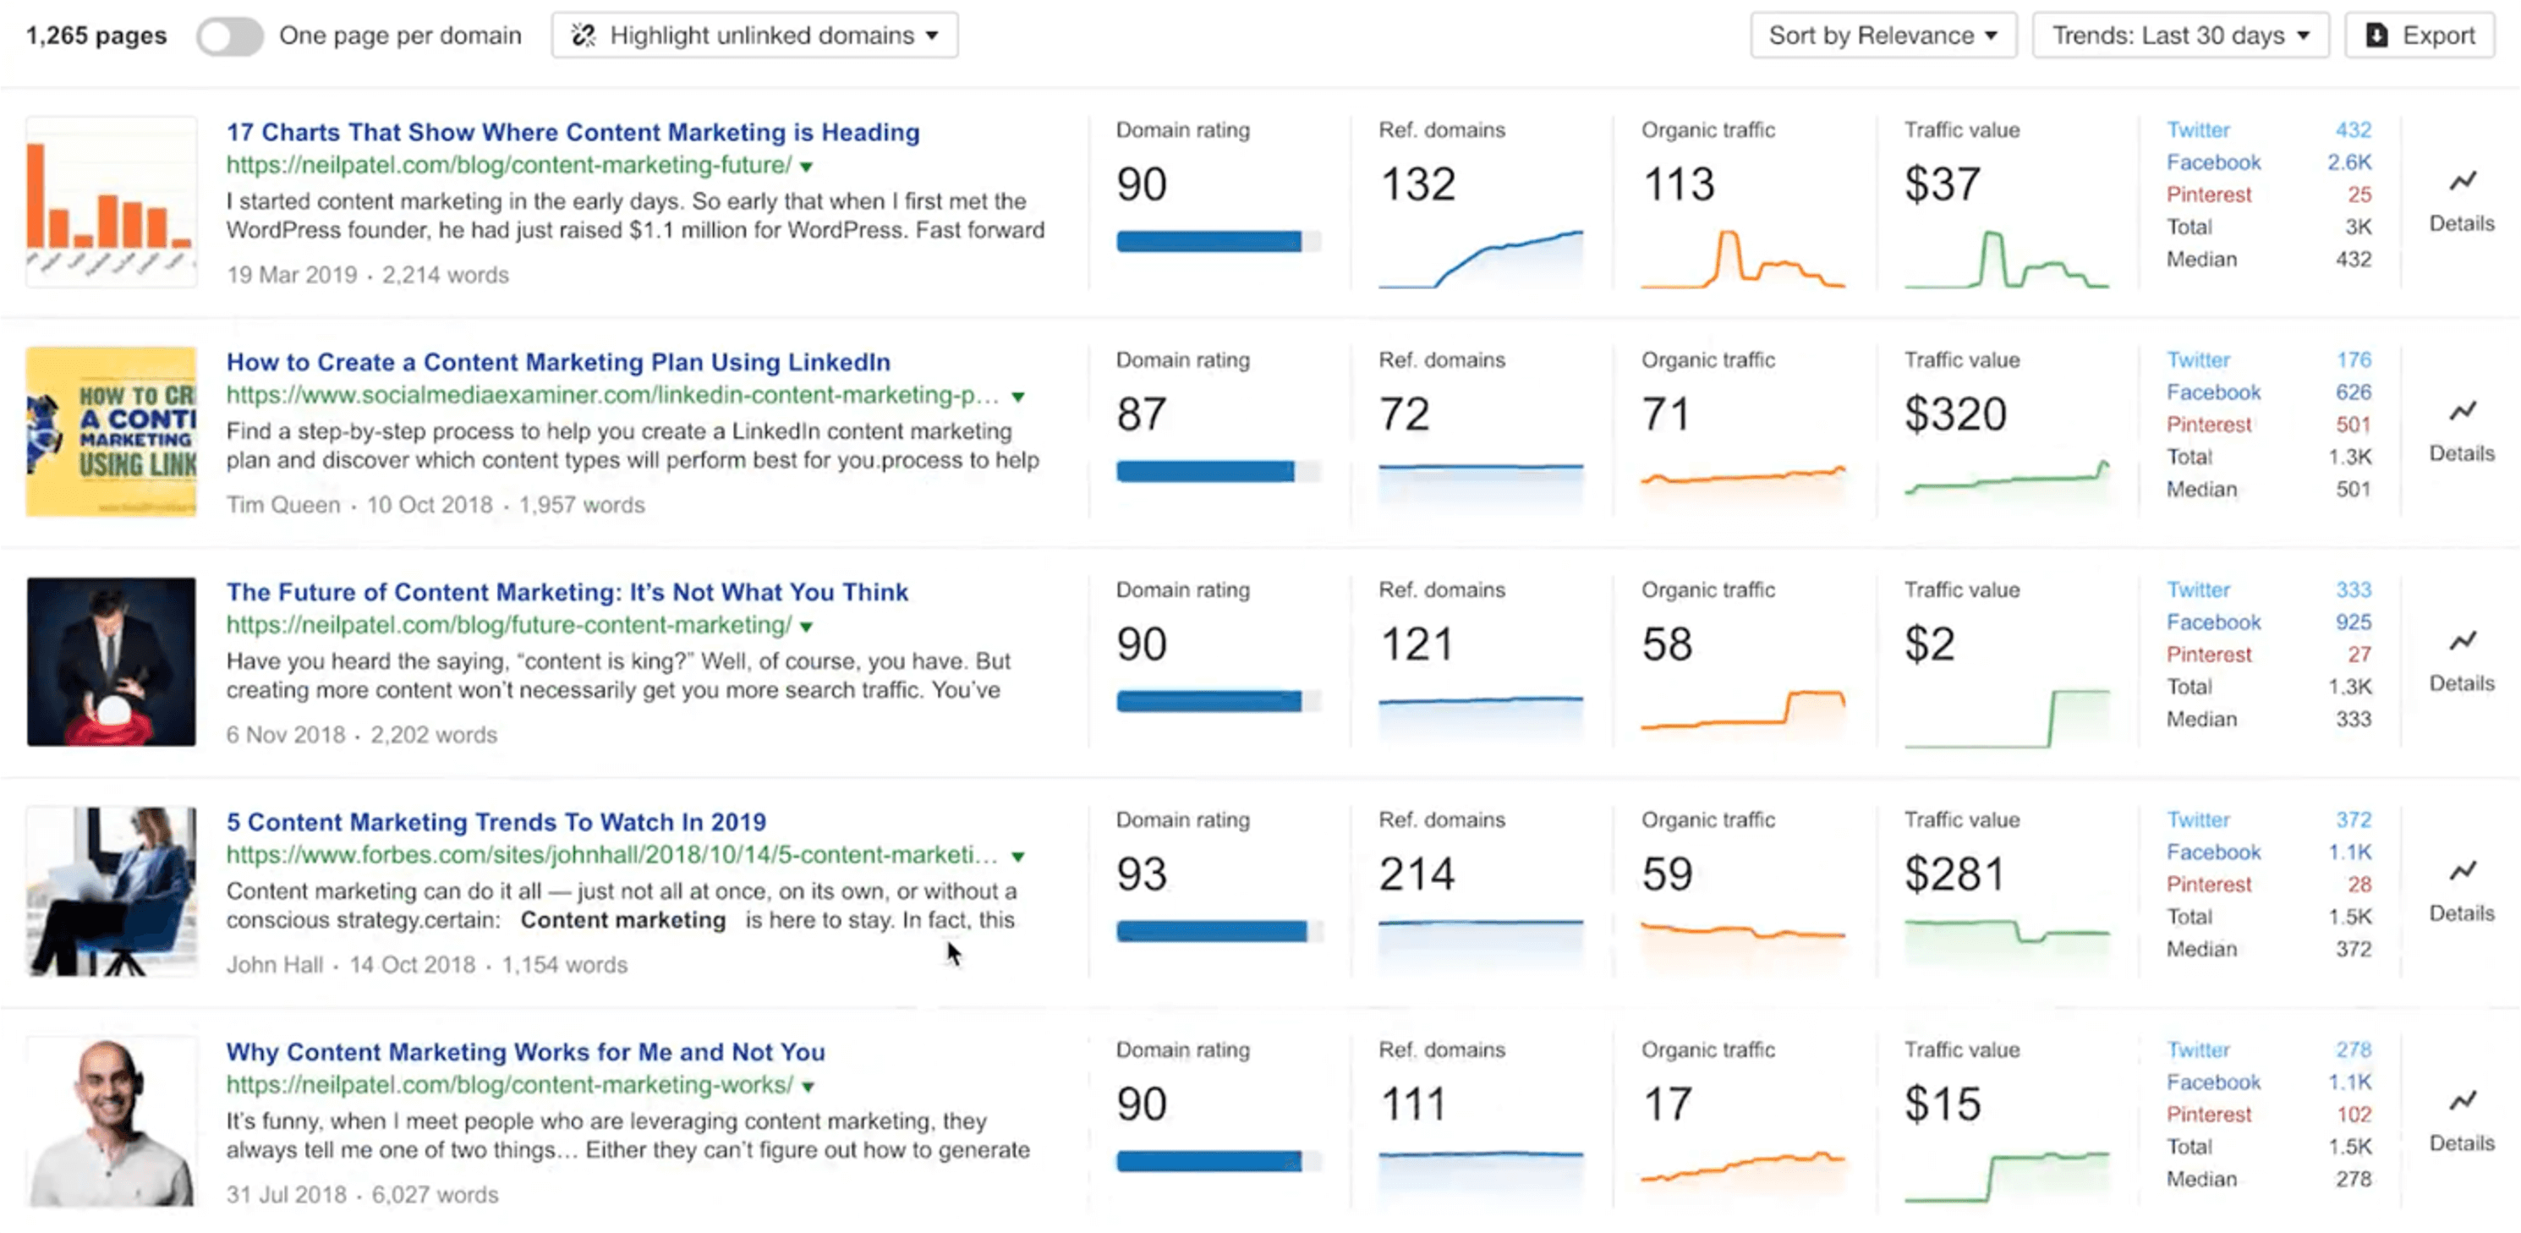Enable the One page per domain toggle
Viewport: 2521px width, 1233px height.
(x=228, y=36)
